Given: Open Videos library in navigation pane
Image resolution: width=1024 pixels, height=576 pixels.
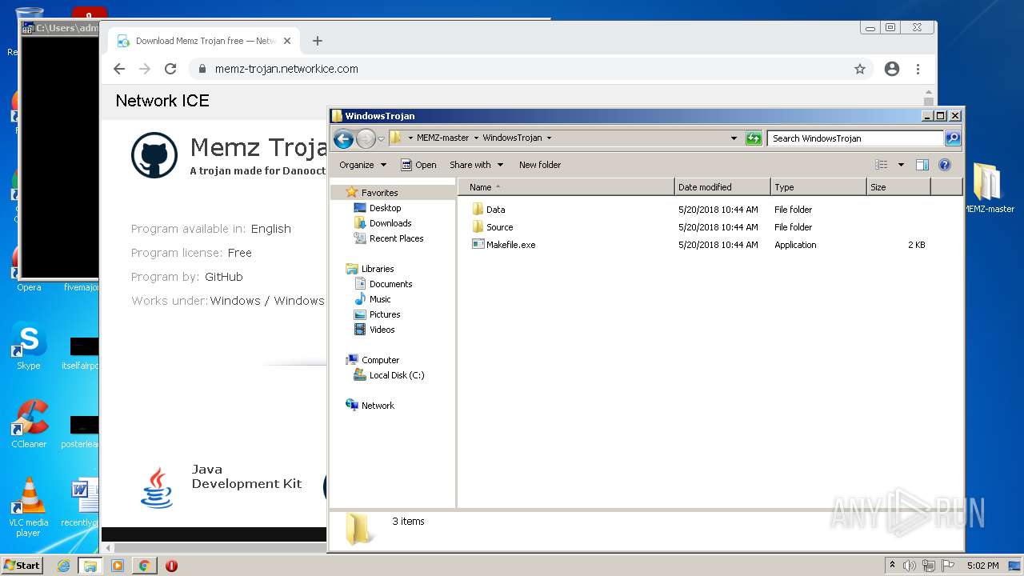Looking at the screenshot, I should pos(382,330).
